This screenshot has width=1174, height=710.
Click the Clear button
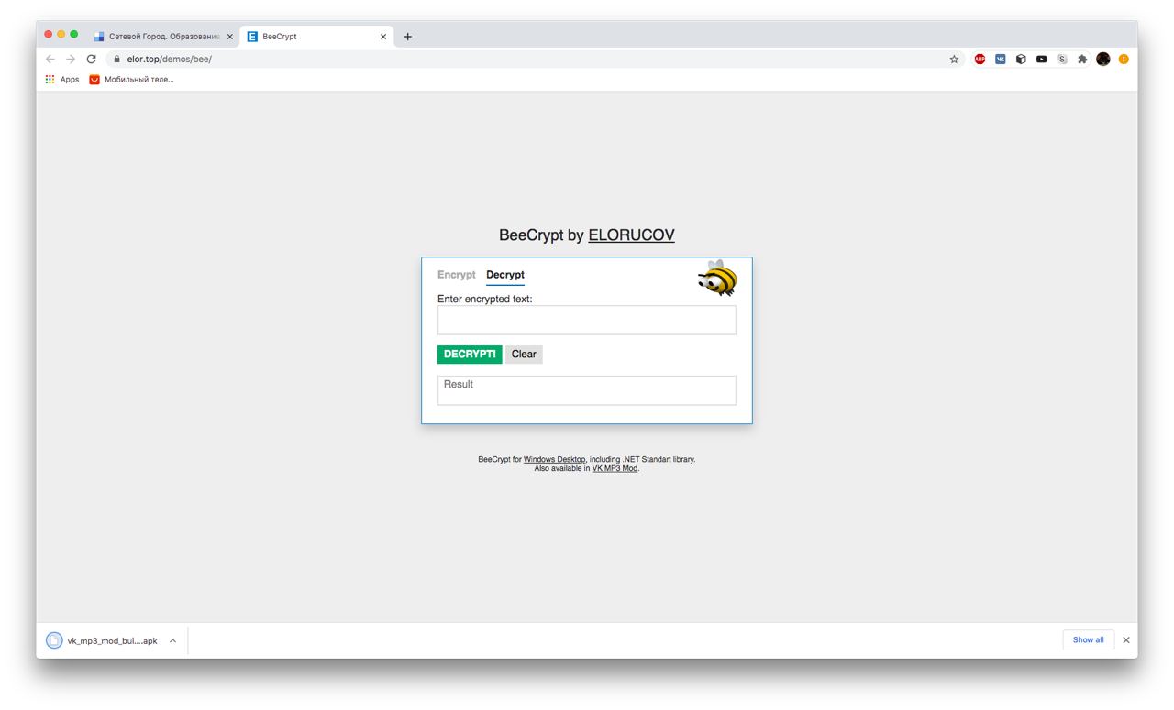click(524, 354)
